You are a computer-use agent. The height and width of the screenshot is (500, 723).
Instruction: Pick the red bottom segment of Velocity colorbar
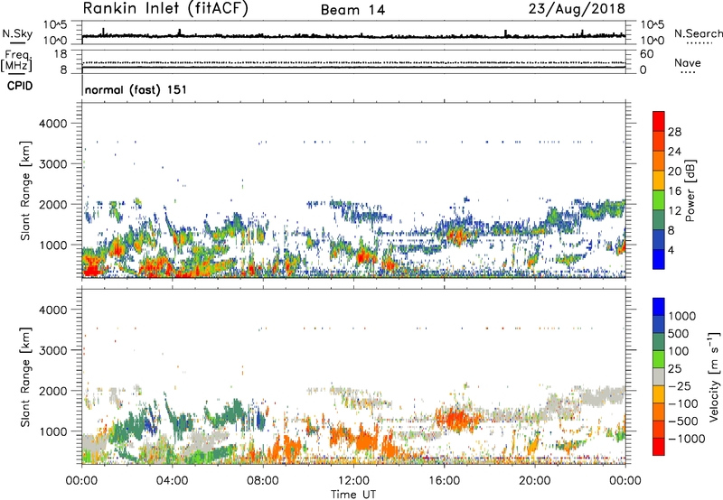tap(659, 447)
